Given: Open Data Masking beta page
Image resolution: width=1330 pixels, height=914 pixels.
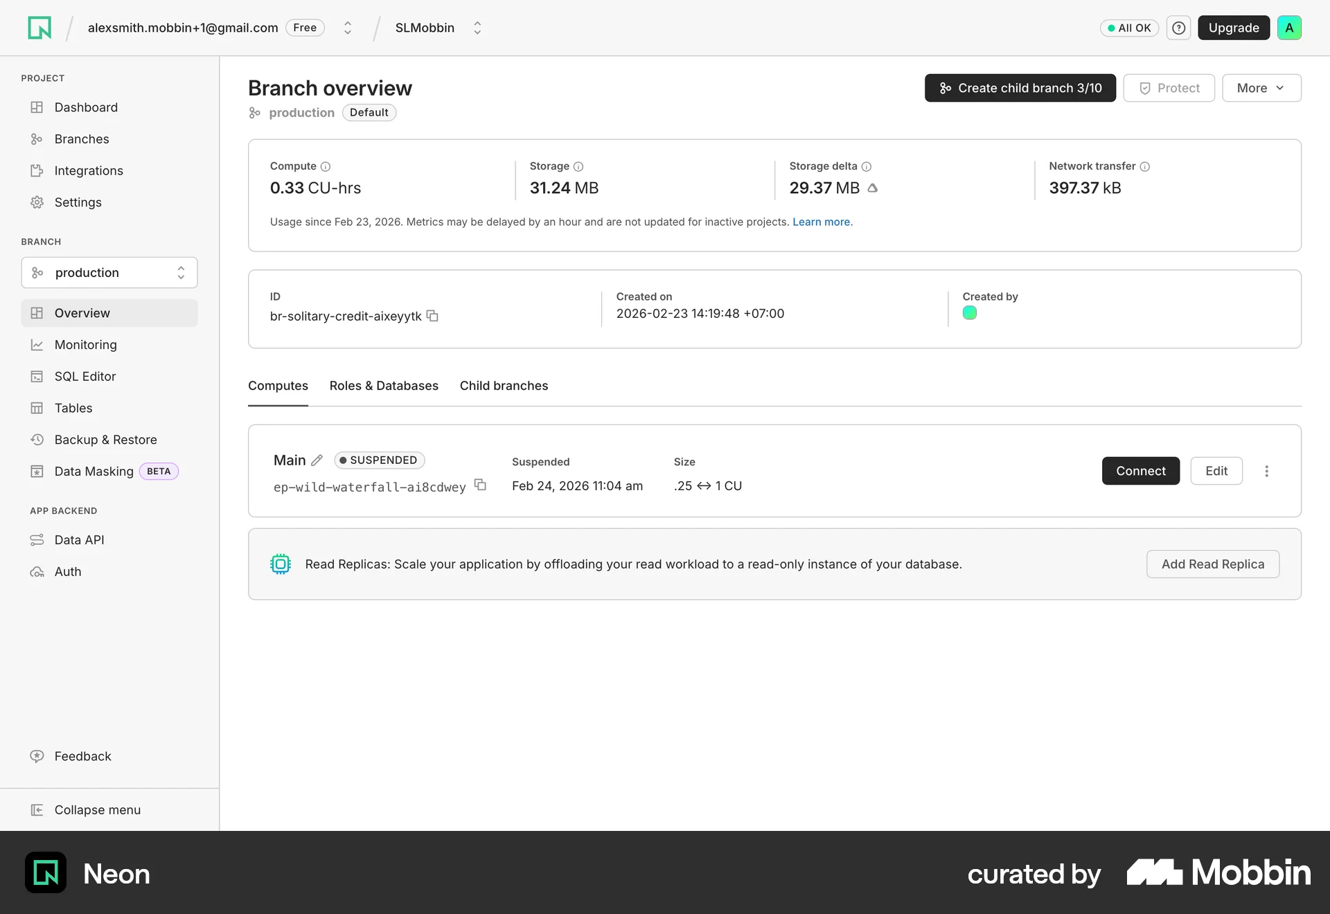Looking at the screenshot, I should tap(109, 472).
